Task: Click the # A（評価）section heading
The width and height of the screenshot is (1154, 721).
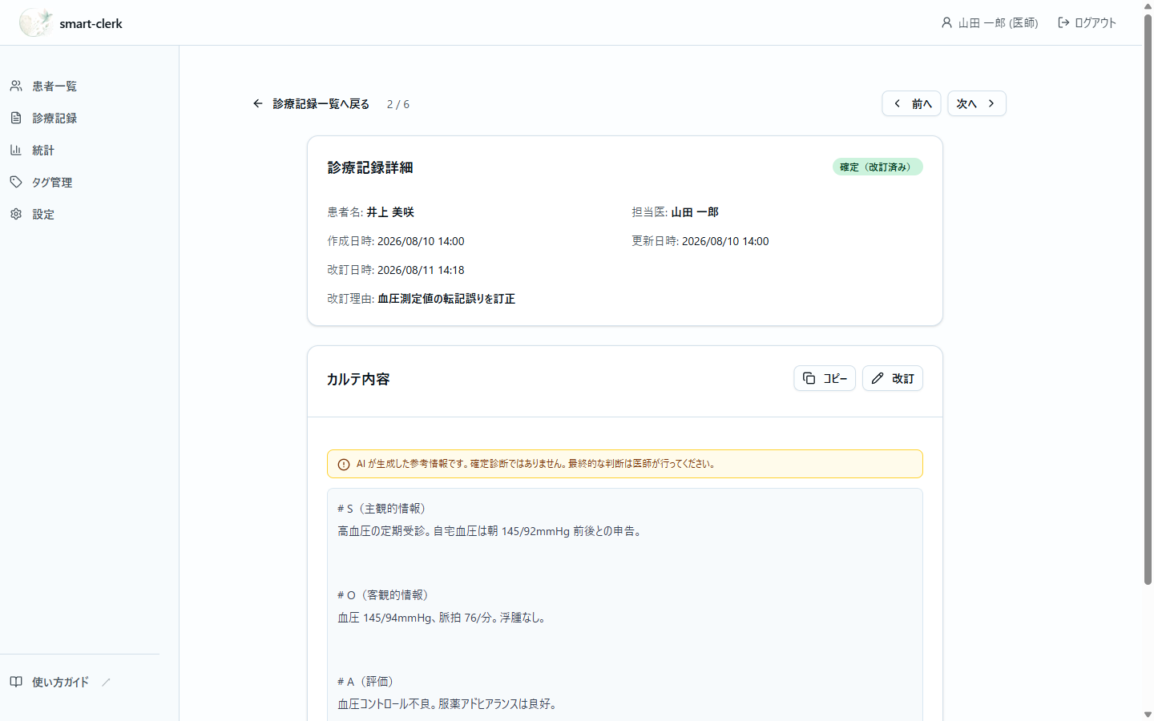Action: point(365,682)
